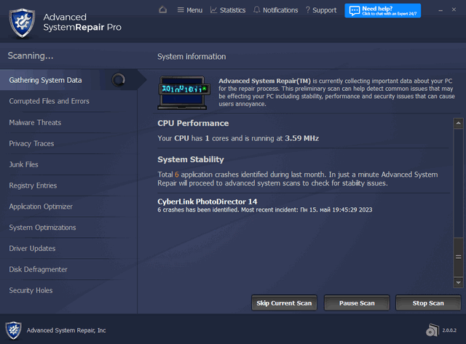Close the application window

click(454, 9)
